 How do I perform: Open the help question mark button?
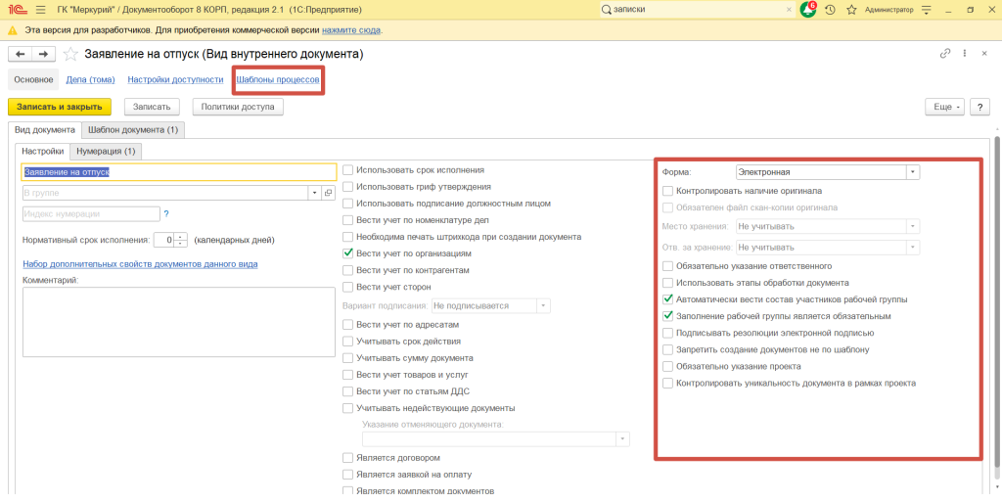(979, 107)
